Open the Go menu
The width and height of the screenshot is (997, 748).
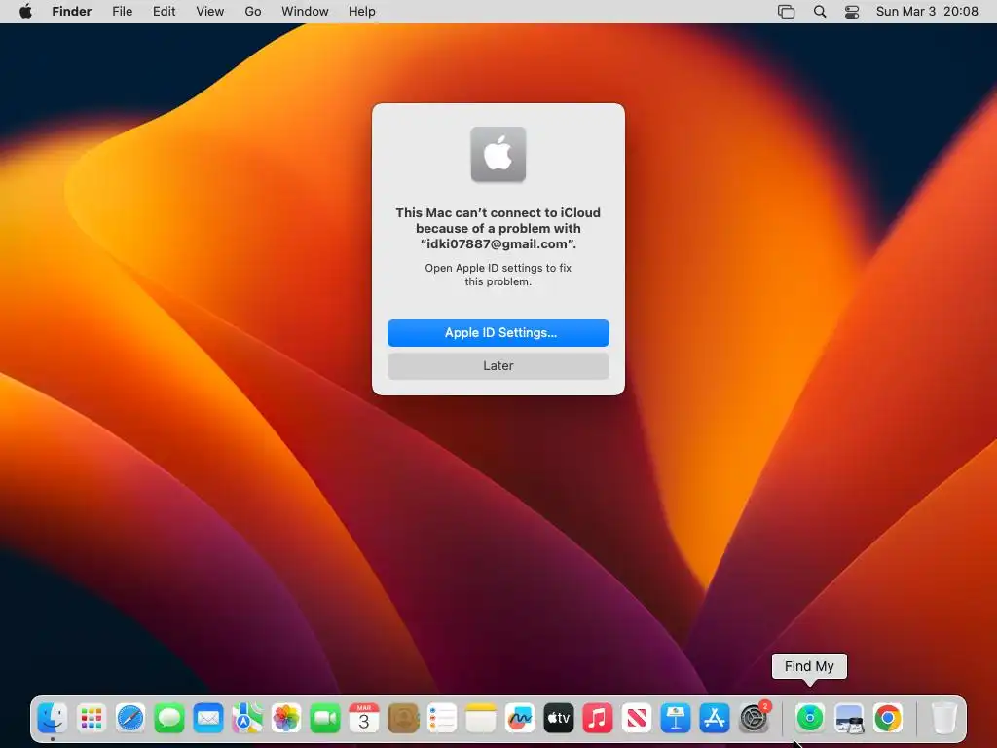[253, 12]
